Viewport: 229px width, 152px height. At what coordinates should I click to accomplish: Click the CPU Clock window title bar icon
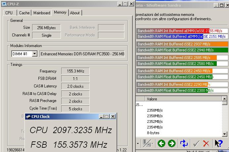(x=28, y=117)
